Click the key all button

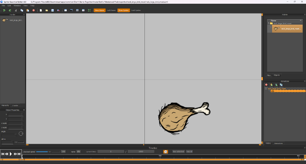(x=190, y=152)
